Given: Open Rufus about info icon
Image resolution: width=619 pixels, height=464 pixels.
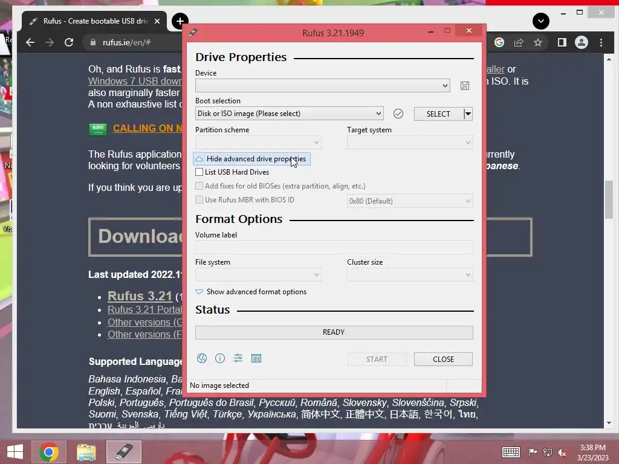Looking at the screenshot, I should tap(220, 358).
